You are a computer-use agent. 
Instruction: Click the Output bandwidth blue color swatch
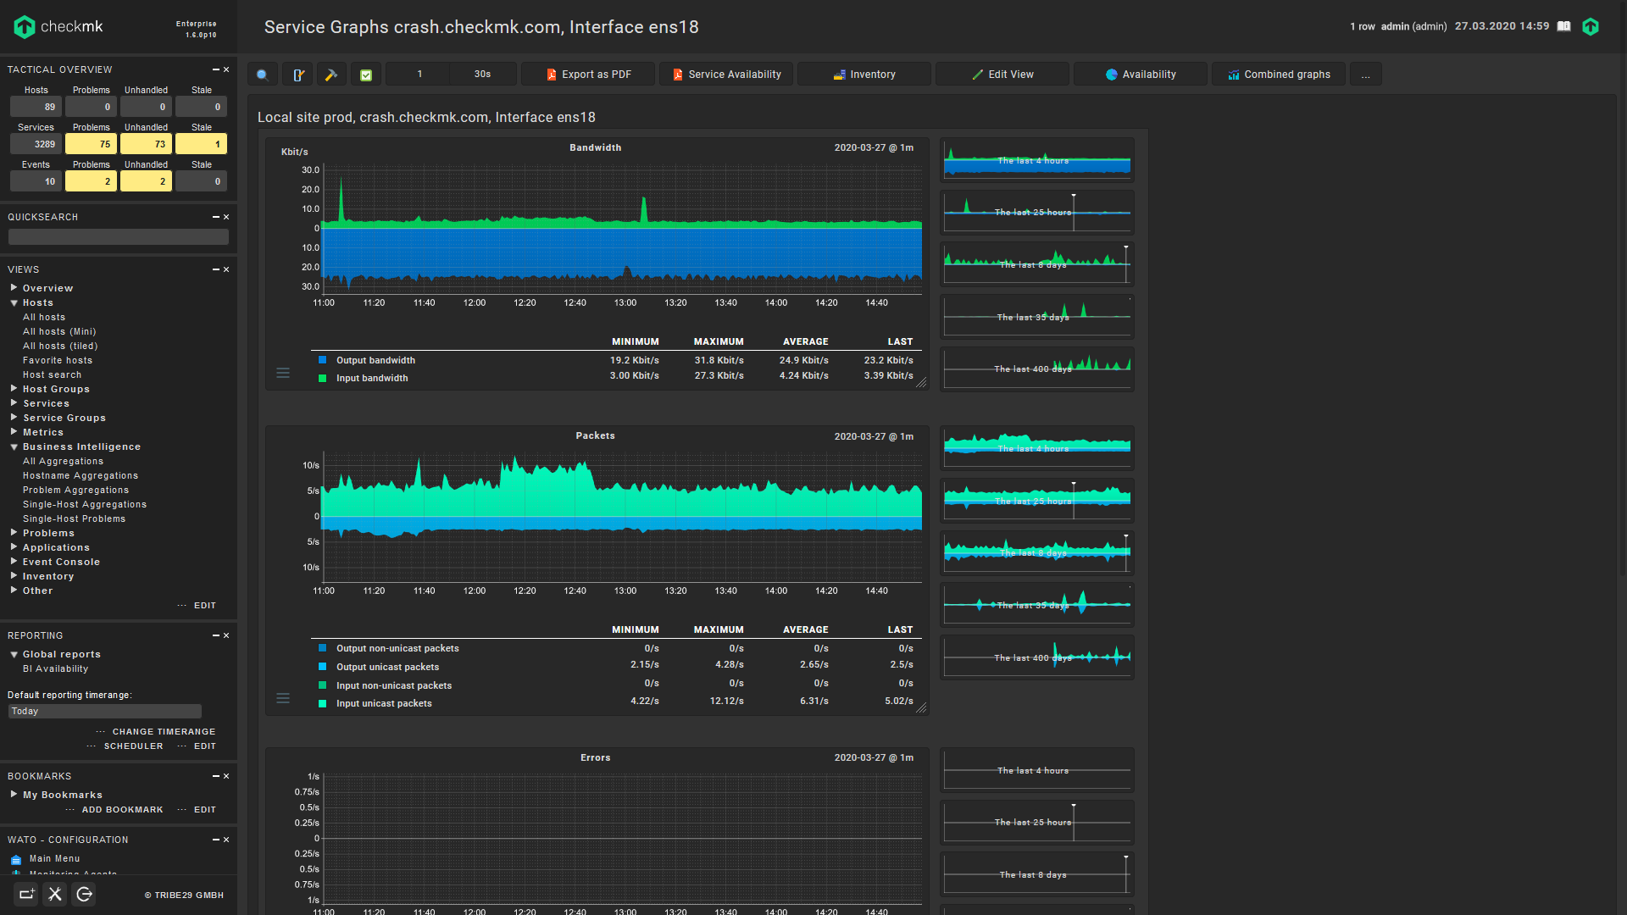(322, 360)
